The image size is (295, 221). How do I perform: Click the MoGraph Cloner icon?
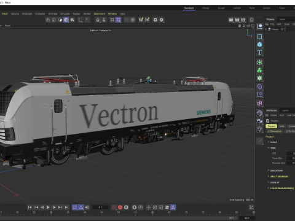coord(259,70)
